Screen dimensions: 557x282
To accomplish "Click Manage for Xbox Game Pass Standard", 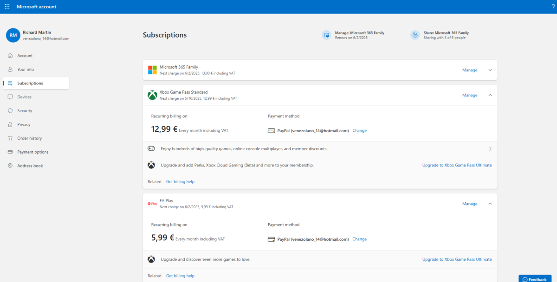I will [x=470, y=95].
